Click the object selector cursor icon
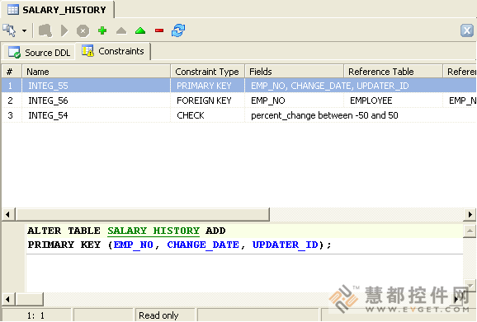 pos(9,30)
